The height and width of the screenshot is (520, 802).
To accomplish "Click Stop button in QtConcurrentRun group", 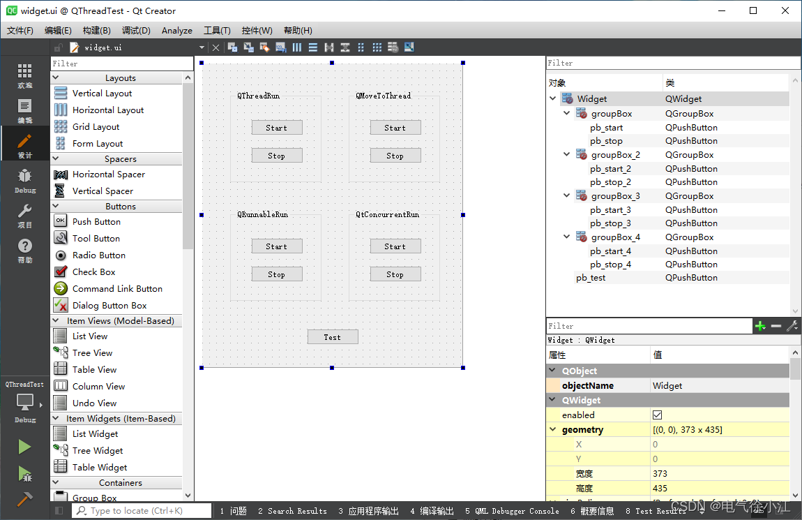I will [x=395, y=274].
